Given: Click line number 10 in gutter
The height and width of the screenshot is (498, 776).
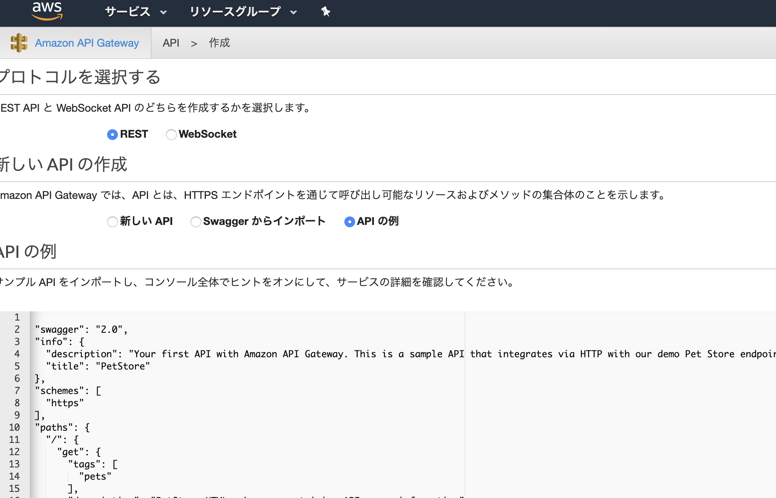Looking at the screenshot, I should (15, 427).
